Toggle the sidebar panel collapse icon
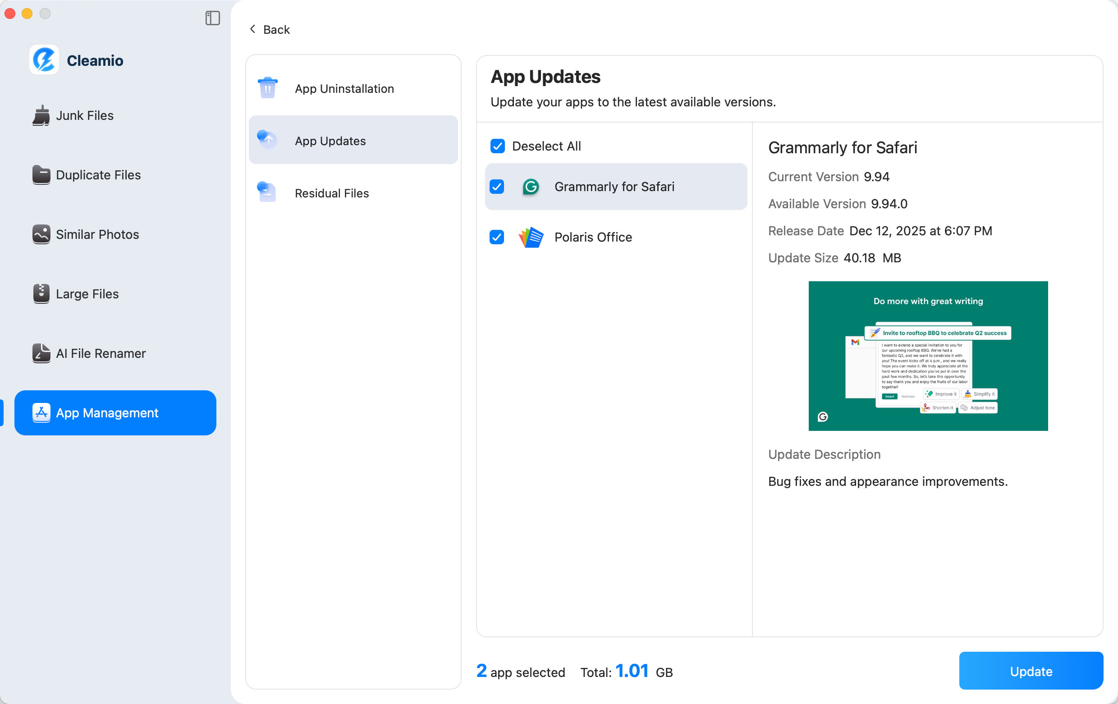1118x704 pixels. pyautogui.click(x=213, y=18)
